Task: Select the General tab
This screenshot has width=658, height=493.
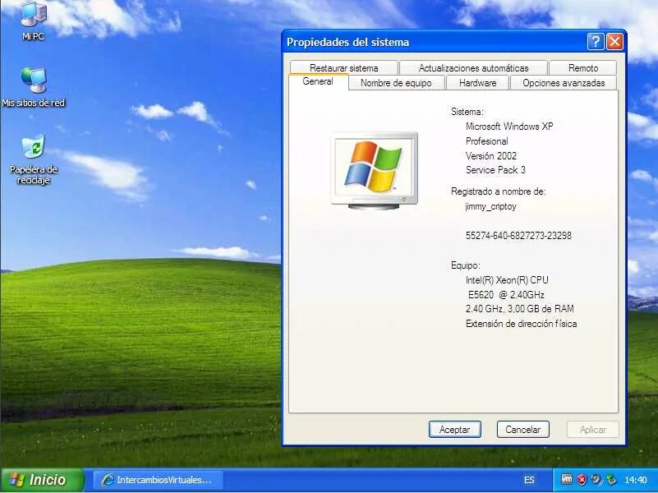Action: [x=318, y=81]
